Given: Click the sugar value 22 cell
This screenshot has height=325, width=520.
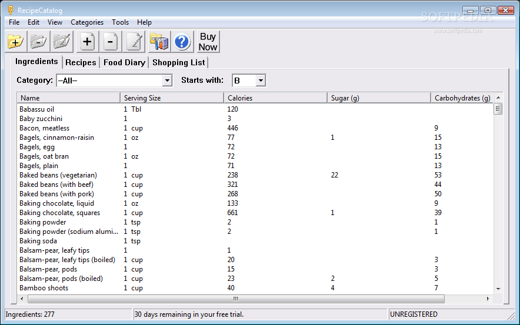Looking at the screenshot, I should [x=334, y=175].
